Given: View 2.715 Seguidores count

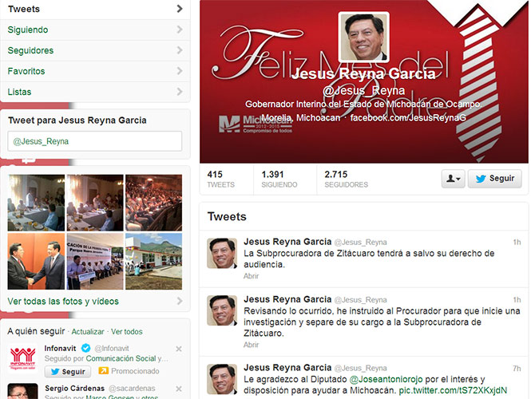Looking at the screenshot, I should coord(346,179).
